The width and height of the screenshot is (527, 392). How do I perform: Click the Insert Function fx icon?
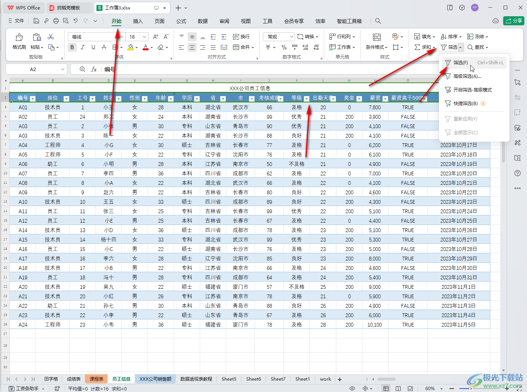pos(94,69)
